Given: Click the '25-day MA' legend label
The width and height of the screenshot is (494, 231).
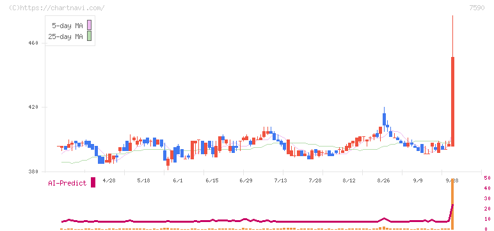Looking at the screenshot, I should click(65, 36).
